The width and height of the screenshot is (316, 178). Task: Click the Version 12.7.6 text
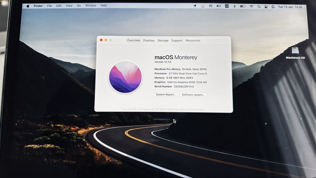point(163,62)
